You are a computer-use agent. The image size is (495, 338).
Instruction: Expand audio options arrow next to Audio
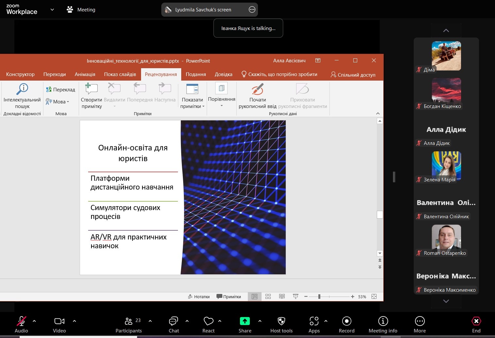tap(34, 321)
